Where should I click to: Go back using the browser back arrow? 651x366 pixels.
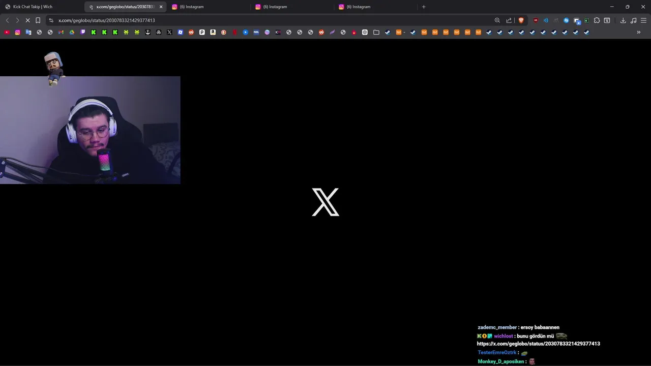(x=7, y=20)
